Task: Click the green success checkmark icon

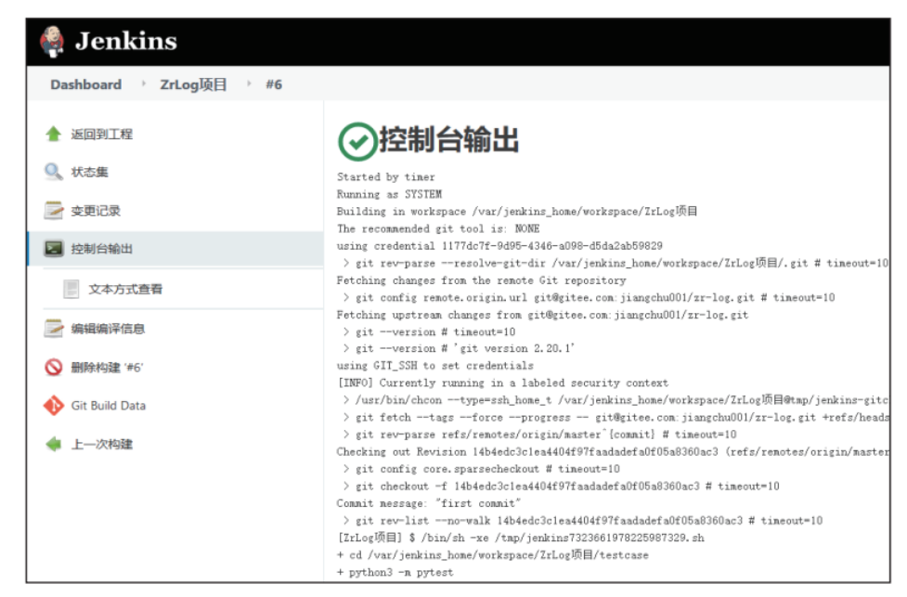Action: click(x=357, y=141)
